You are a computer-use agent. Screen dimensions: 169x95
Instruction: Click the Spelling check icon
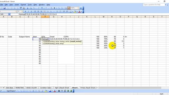point(21,8)
